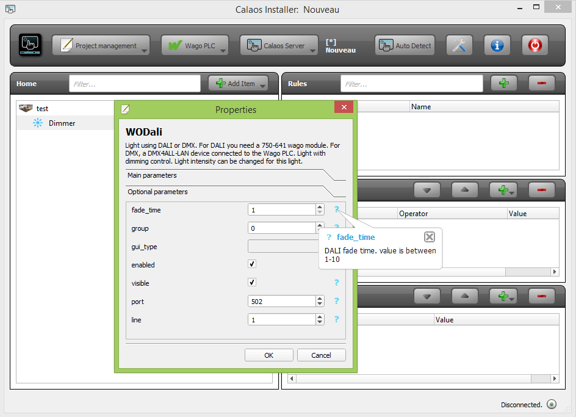
Task: Decrease the port value with down arrow
Action: click(320, 304)
